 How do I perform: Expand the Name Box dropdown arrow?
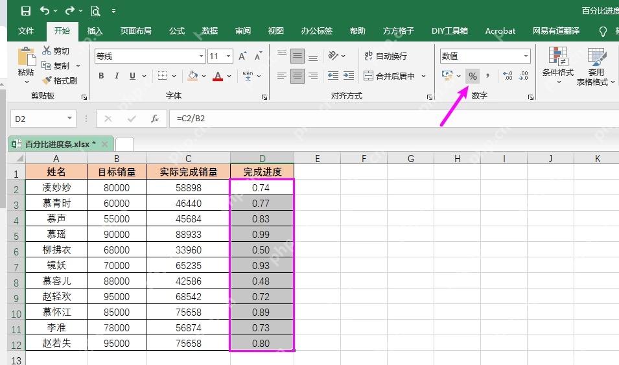[x=69, y=118]
